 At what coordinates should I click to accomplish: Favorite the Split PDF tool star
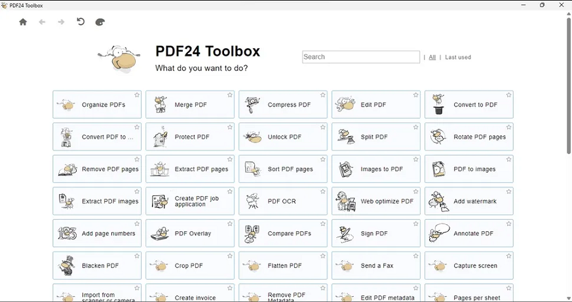[416, 127]
